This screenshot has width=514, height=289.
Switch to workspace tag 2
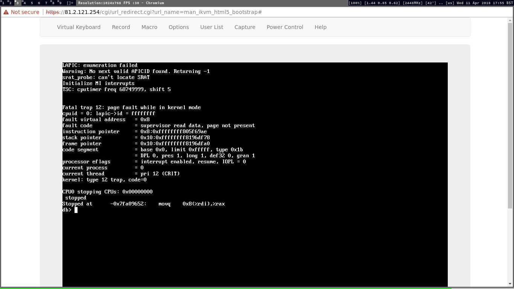click(x=10, y=3)
